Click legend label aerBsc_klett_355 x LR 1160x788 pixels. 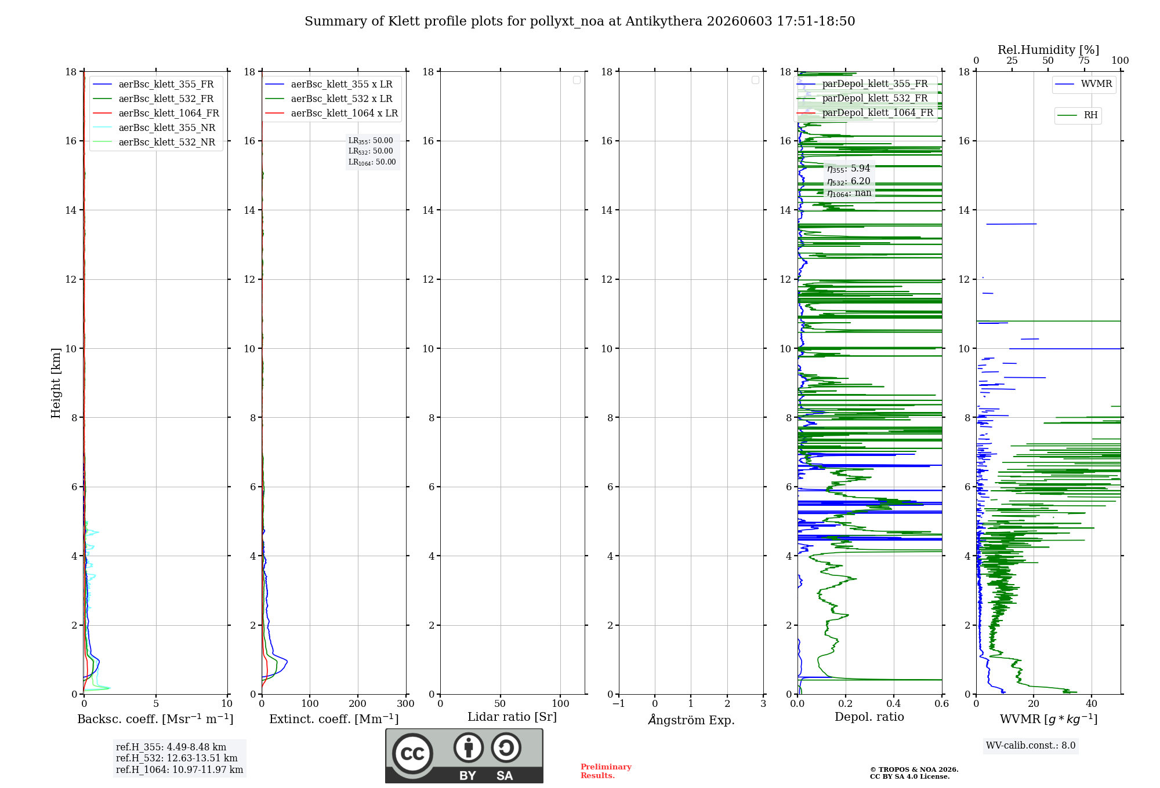(x=342, y=84)
